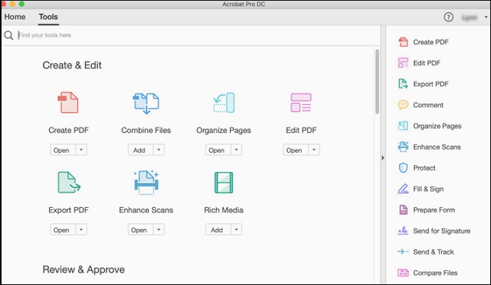The width and height of the screenshot is (491, 285).
Task: Switch to the Home tab
Action: [x=15, y=17]
